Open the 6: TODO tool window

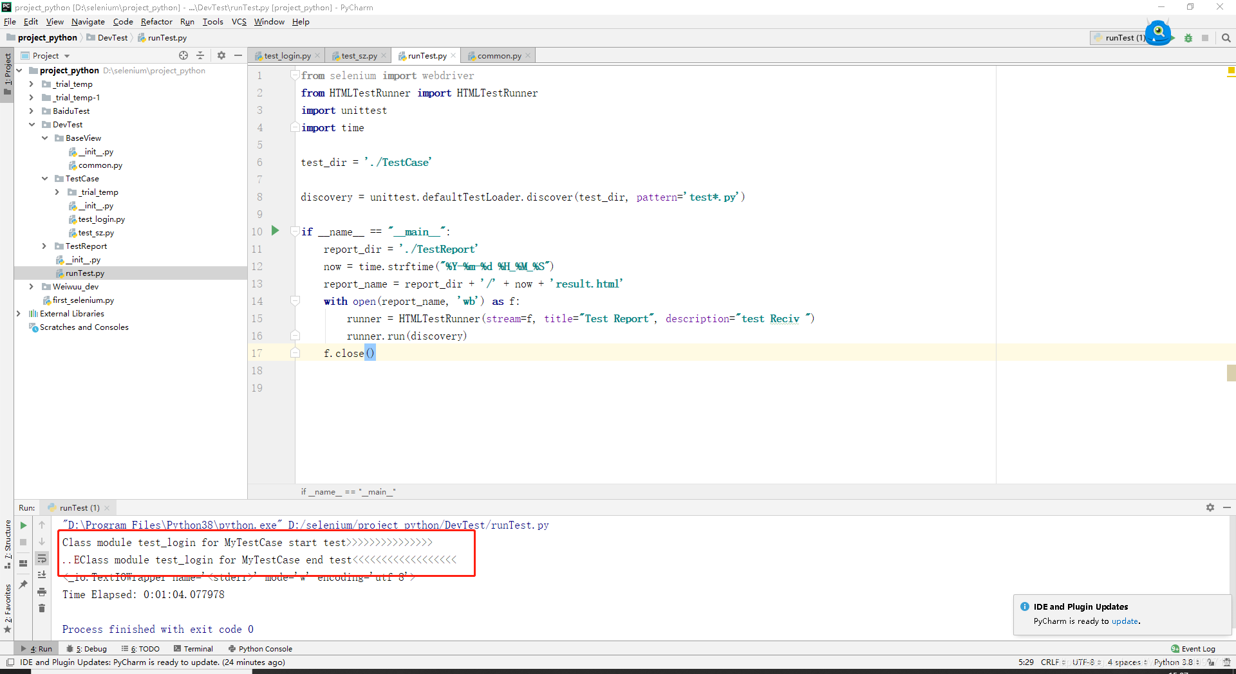pyautogui.click(x=141, y=649)
